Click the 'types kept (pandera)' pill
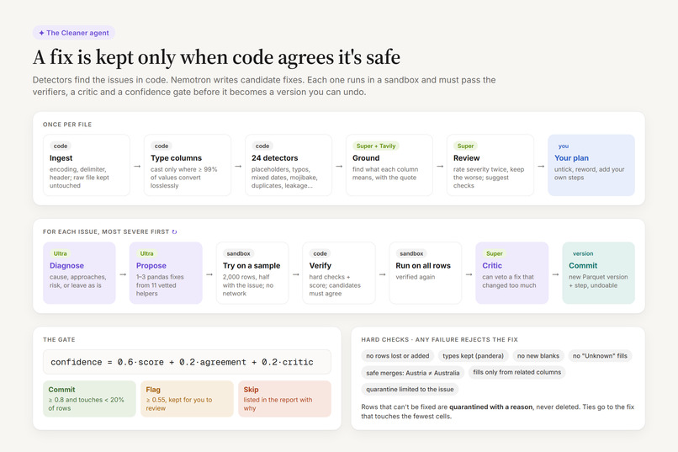Viewport: 678px width, 452px height. pyautogui.click(x=473, y=356)
